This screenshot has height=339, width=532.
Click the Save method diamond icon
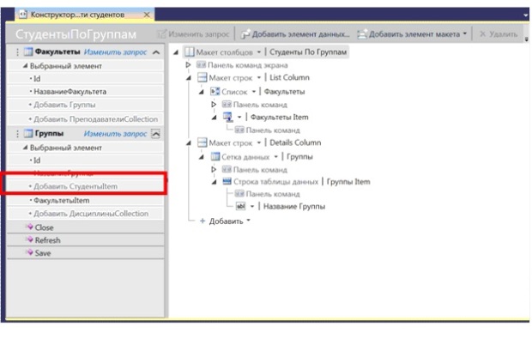tap(30, 252)
